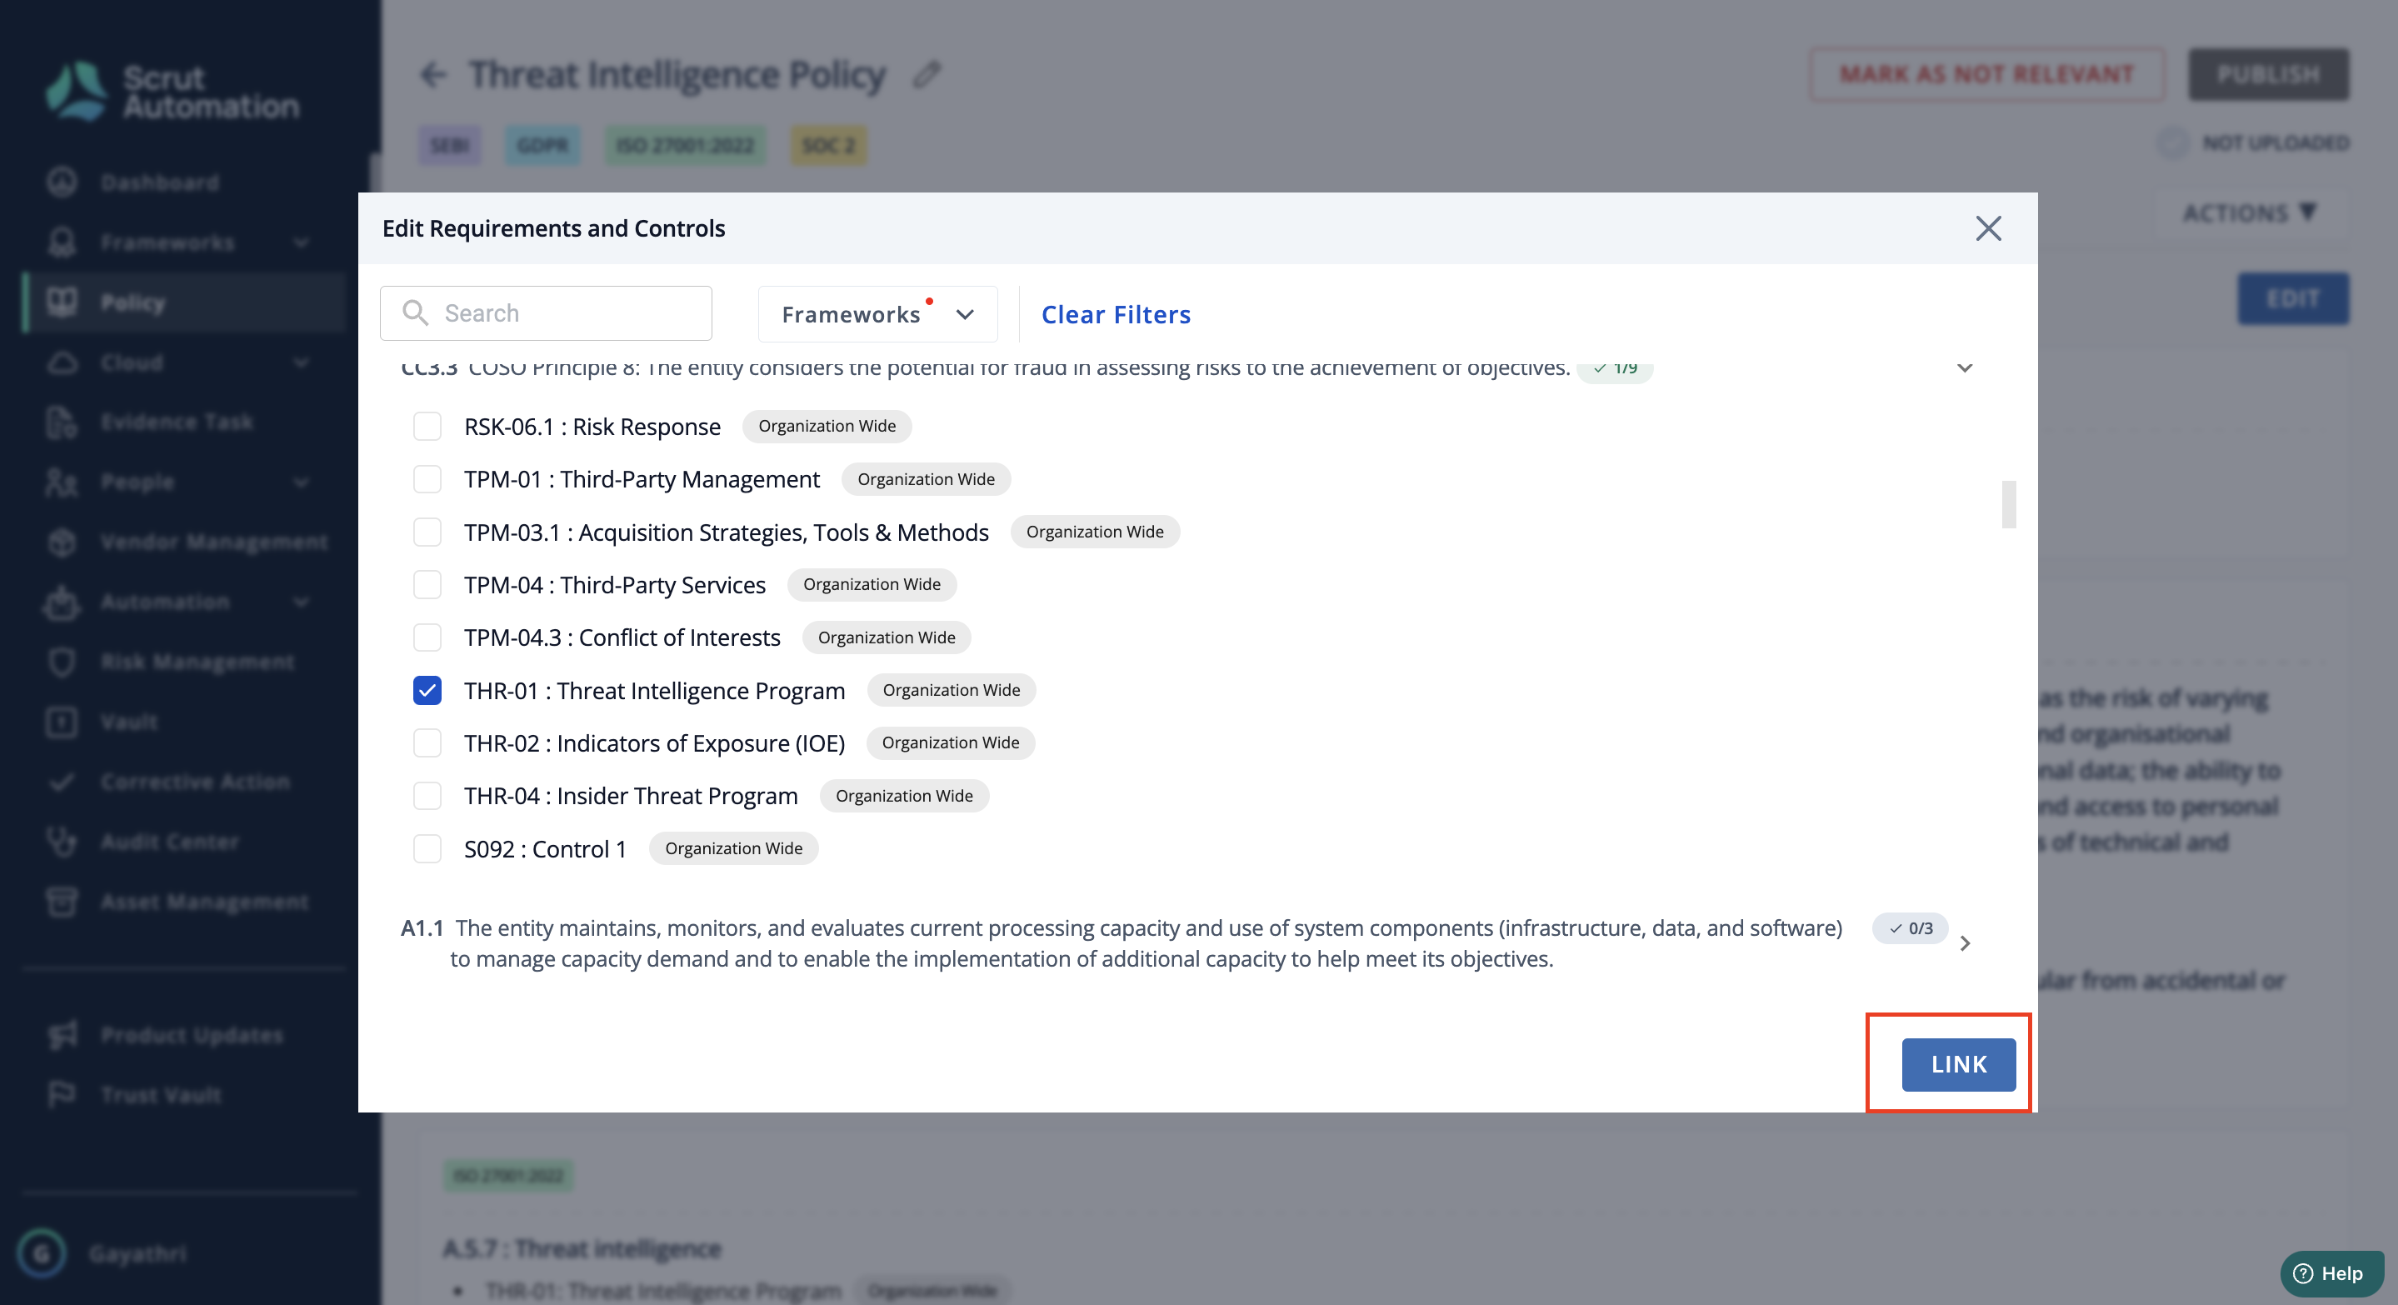Click the LINK button
Image resolution: width=2398 pixels, height=1305 pixels.
pyautogui.click(x=1959, y=1064)
